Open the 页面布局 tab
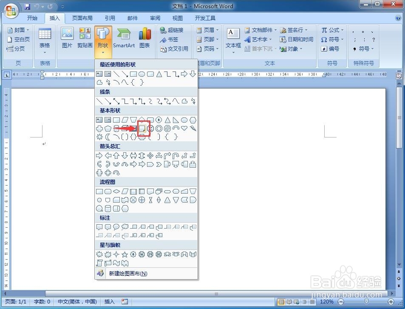405x309 pixels. click(x=82, y=18)
